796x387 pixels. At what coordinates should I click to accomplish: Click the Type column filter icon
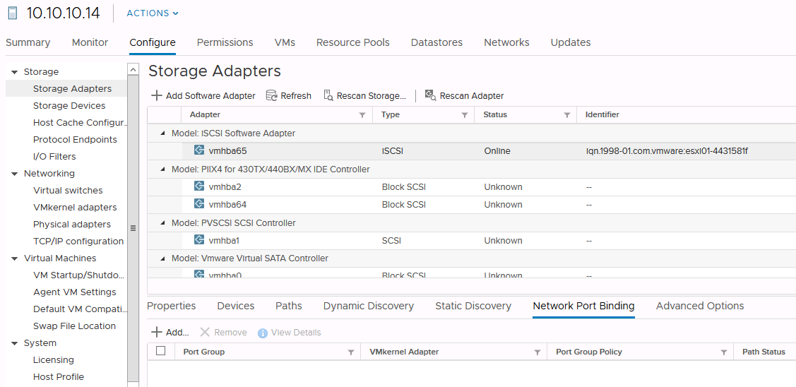[x=464, y=115]
